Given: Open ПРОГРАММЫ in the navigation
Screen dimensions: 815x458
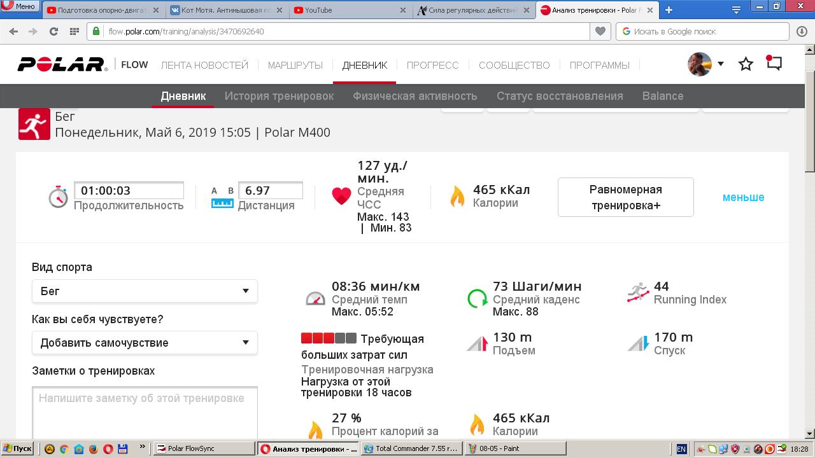Looking at the screenshot, I should click(600, 65).
